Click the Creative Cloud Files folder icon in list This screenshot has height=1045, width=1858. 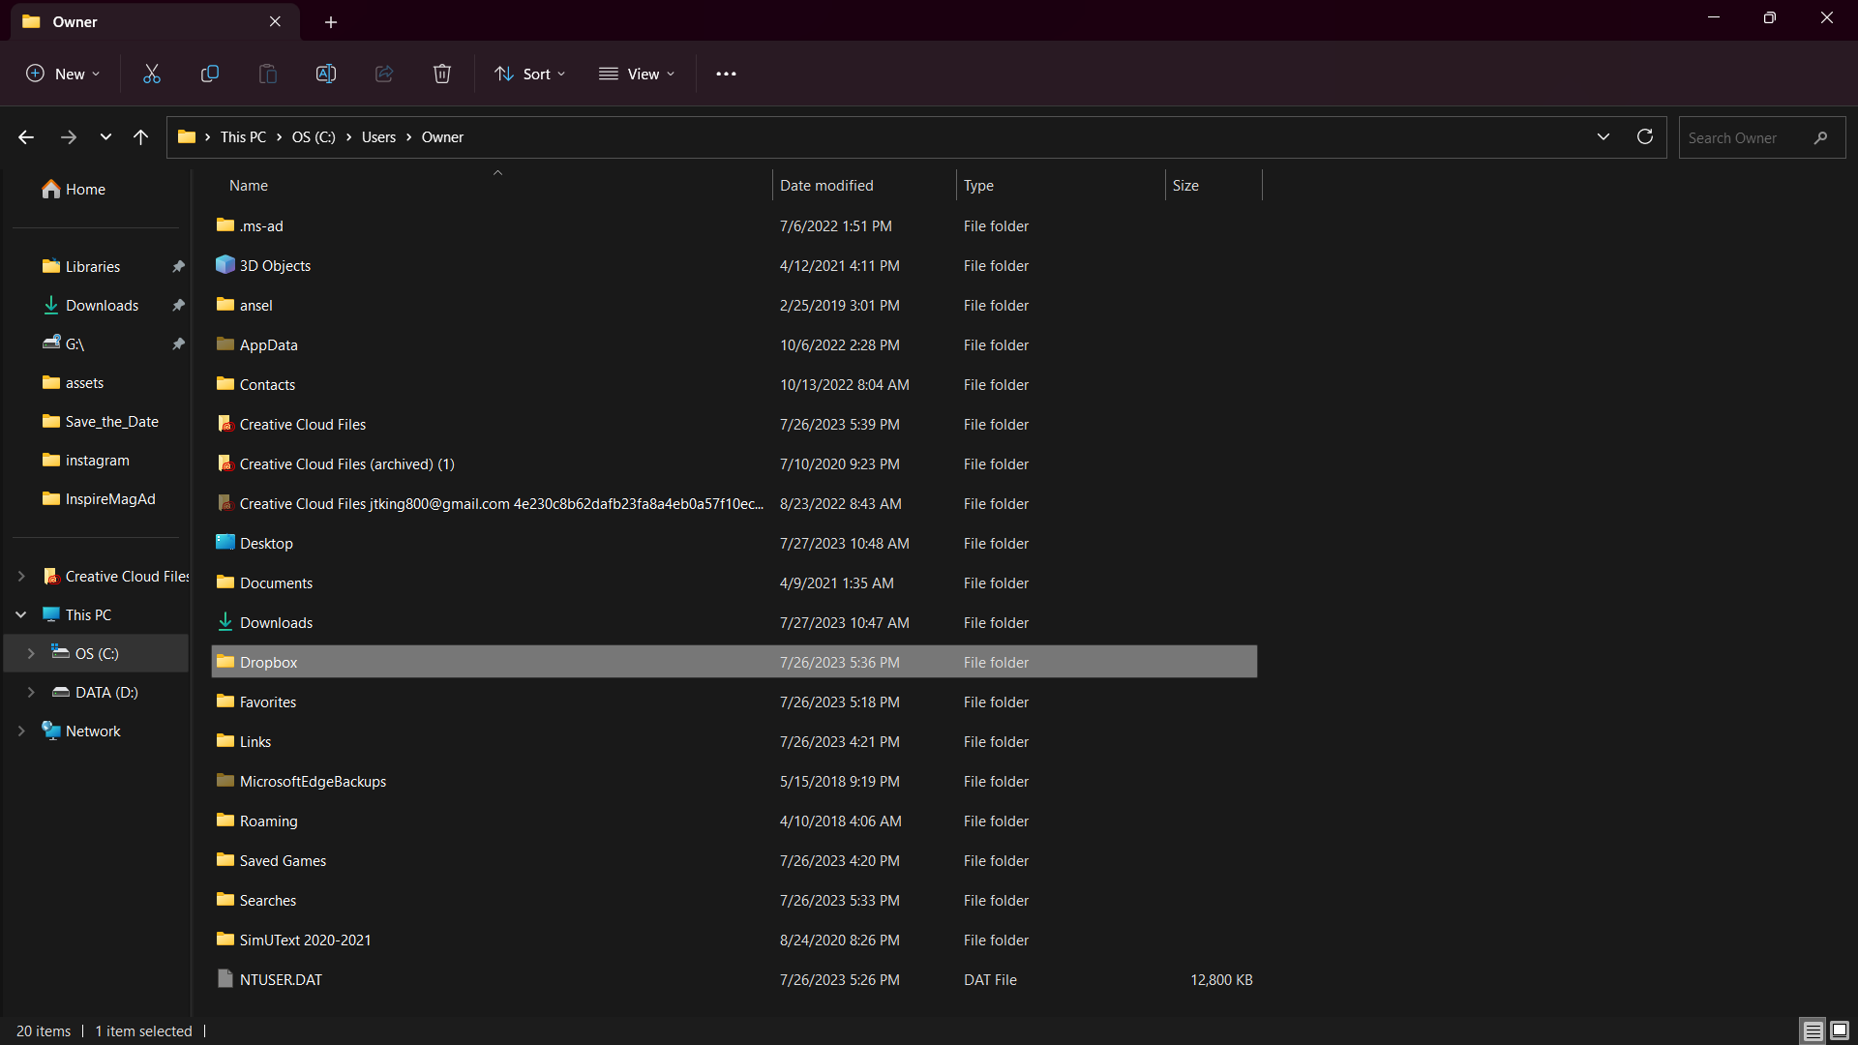(225, 424)
